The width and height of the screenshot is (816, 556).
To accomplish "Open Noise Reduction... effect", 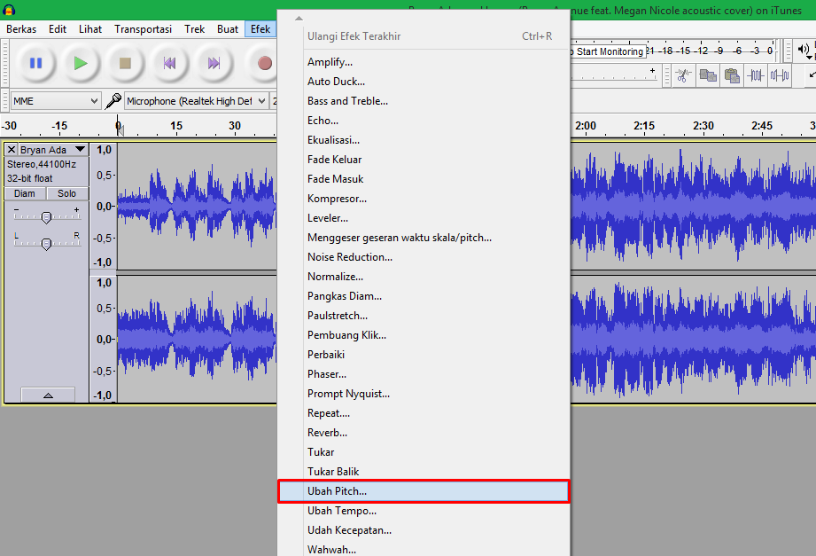I will [424, 257].
